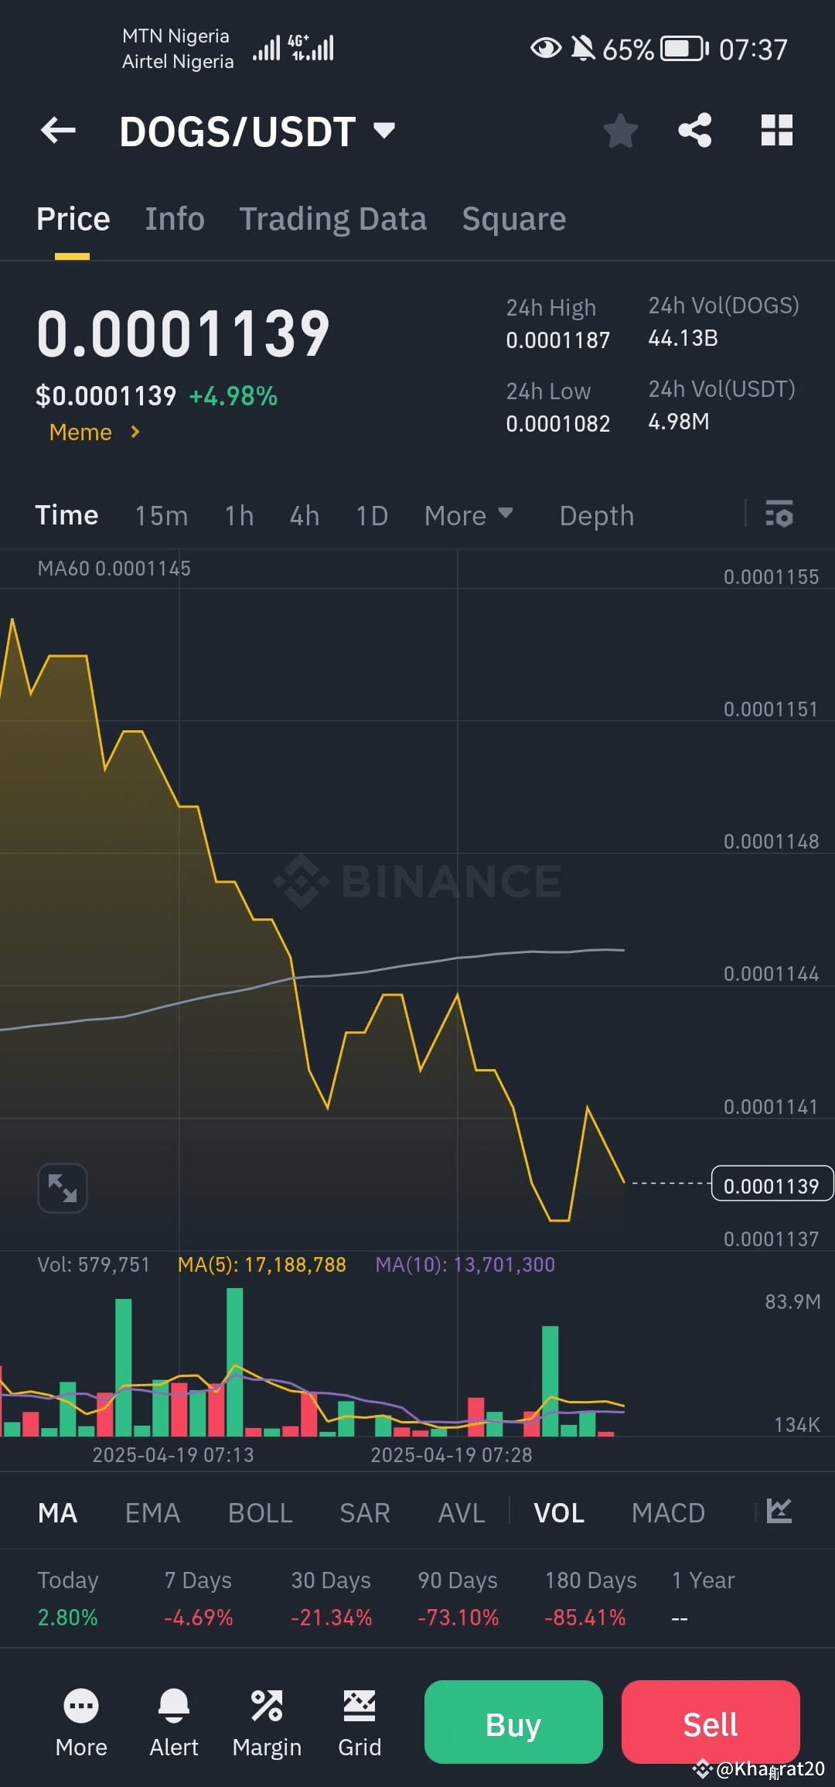Open the share icon

coord(695,130)
